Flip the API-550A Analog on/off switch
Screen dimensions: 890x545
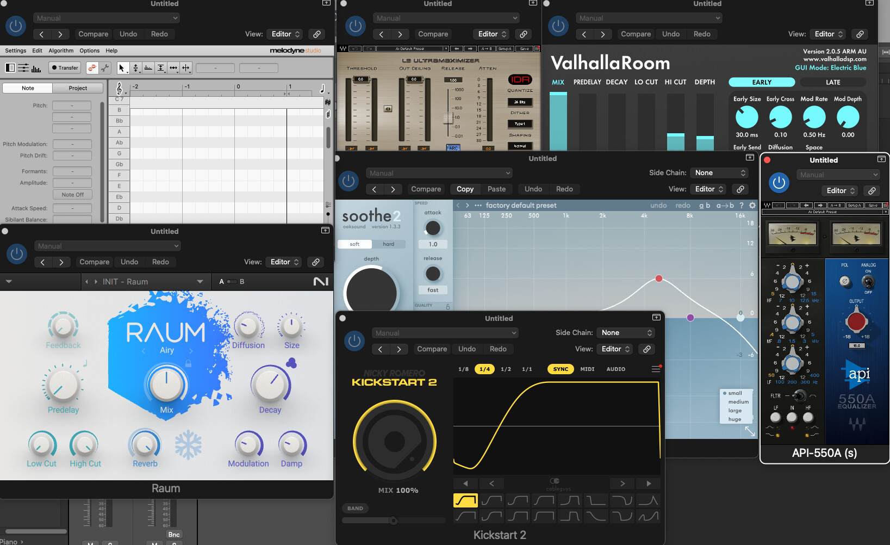[868, 281]
